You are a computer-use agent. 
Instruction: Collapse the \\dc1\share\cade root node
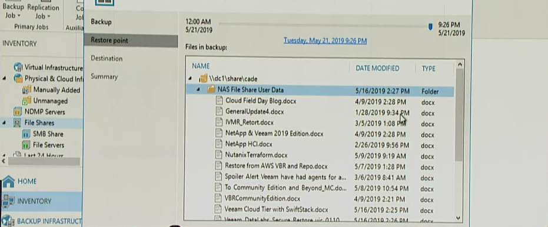click(x=190, y=79)
